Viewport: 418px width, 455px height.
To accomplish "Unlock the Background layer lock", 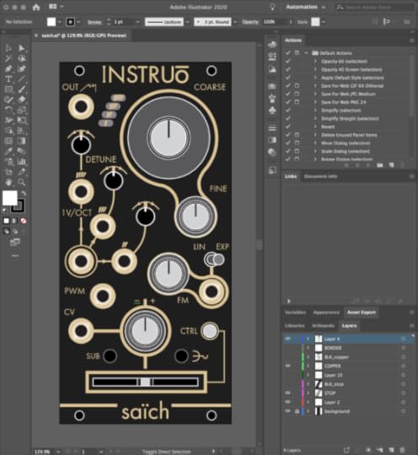I will point(297,411).
